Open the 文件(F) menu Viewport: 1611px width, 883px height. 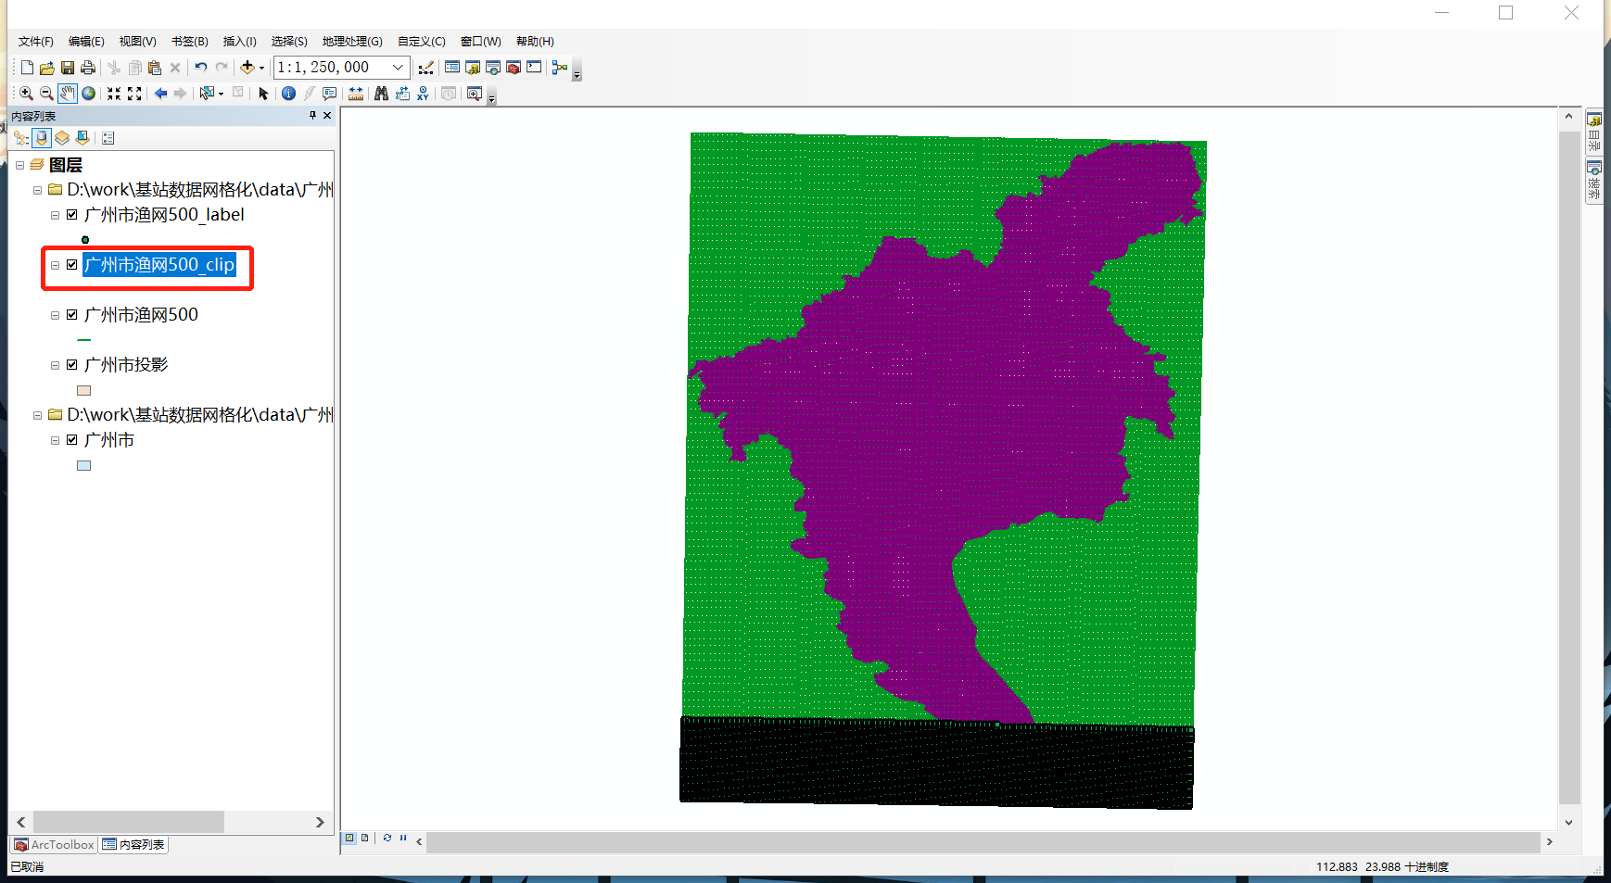point(36,42)
